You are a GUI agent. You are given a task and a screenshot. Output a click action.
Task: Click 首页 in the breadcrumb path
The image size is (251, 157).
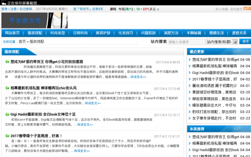(22, 41)
